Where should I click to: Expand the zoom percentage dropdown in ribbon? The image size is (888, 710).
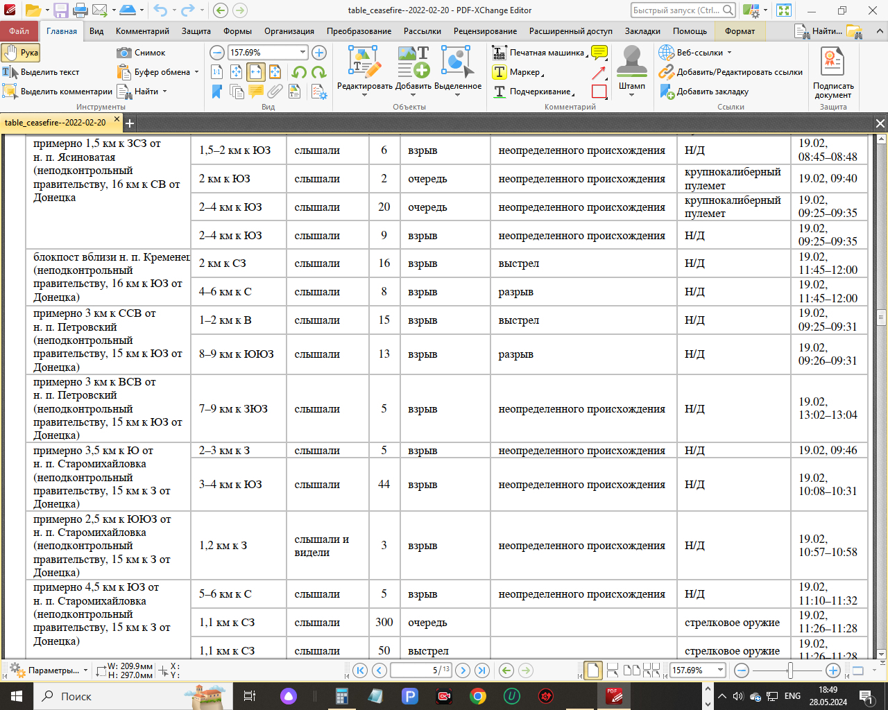pos(303,53)
